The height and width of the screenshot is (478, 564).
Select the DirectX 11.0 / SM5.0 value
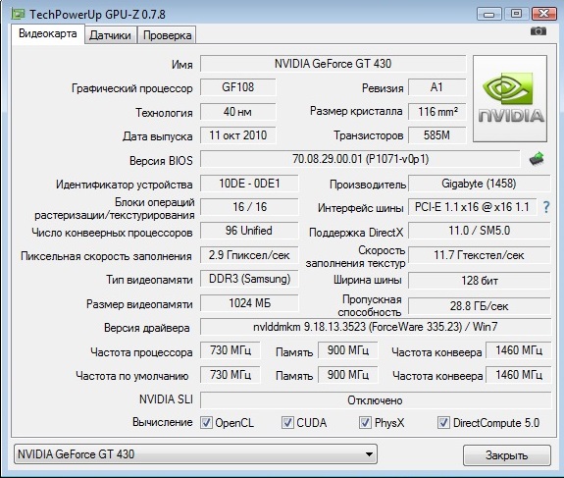click(479, 231)
